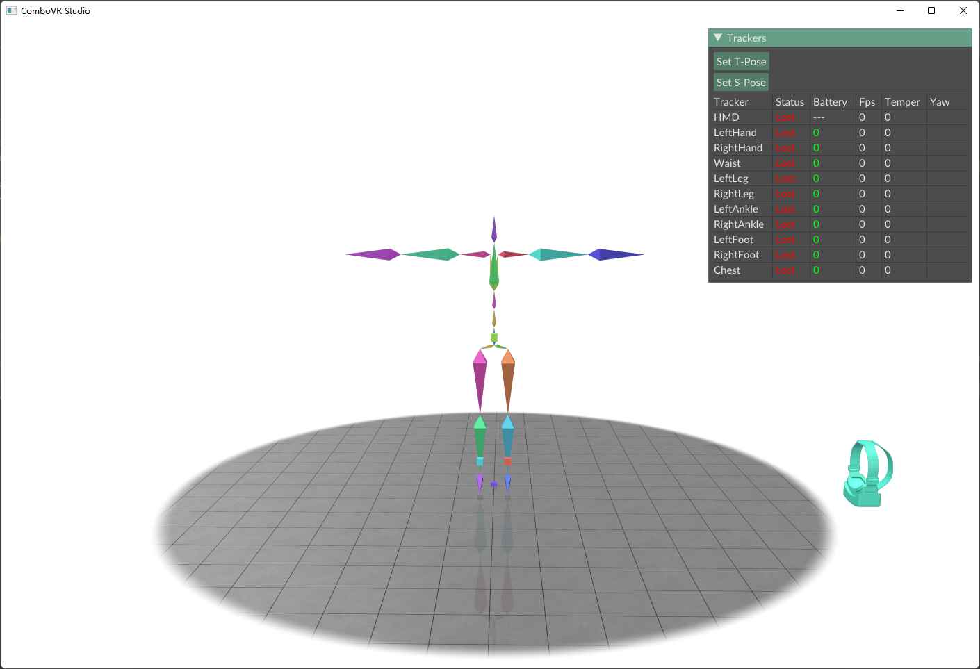Click the ComboVR Studio app icon
The height and width of the screenshot is (669, 980).
(11, 10)
